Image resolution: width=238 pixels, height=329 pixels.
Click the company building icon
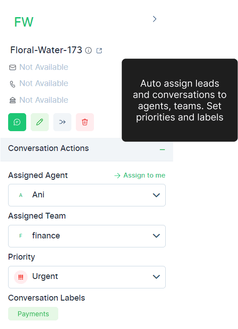(x=13, y=101)
